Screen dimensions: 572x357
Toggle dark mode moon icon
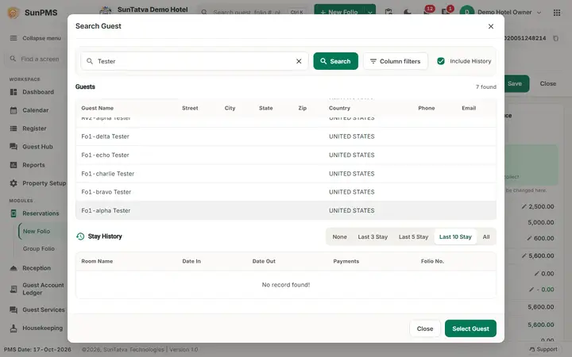408,13
